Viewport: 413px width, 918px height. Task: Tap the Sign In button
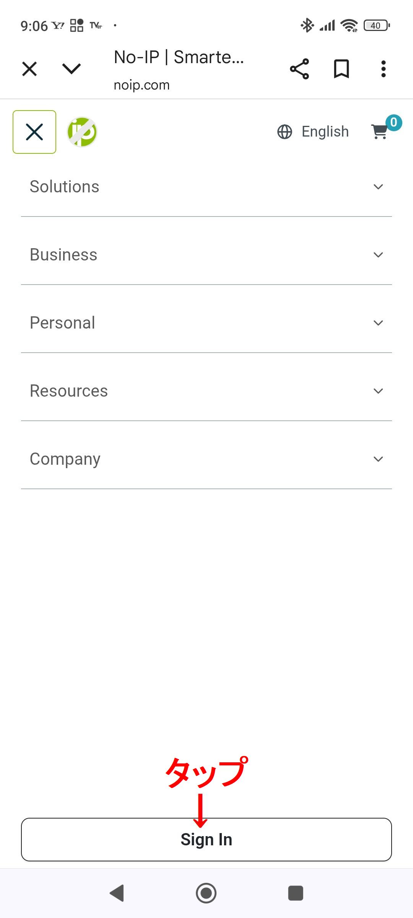206,840
